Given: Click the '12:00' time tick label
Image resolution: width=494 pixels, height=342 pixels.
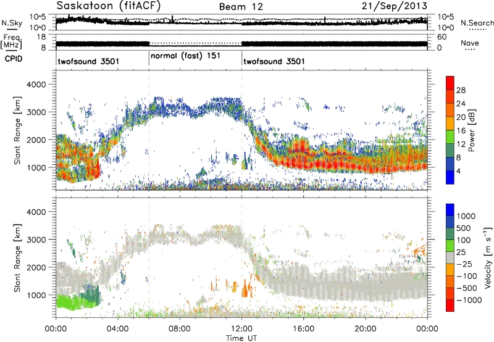Looking at the screenshot, I should pyautogui.click(x=241, y=329).
